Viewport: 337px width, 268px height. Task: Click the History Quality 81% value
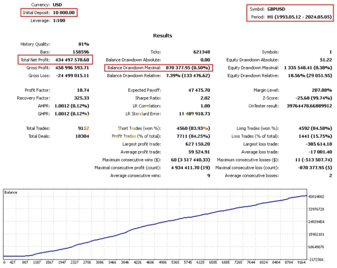tap(83, 43)
